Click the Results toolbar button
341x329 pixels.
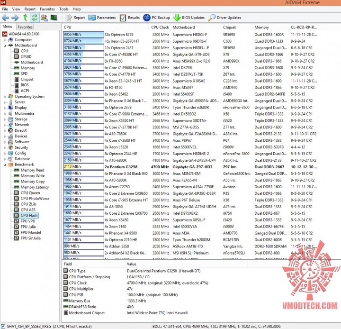tap(130, 18)
